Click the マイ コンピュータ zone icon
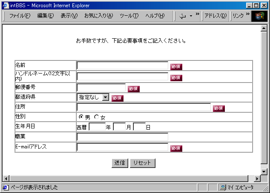The width and height of the screenshot is (270, 193). click(x=223, y=187)
